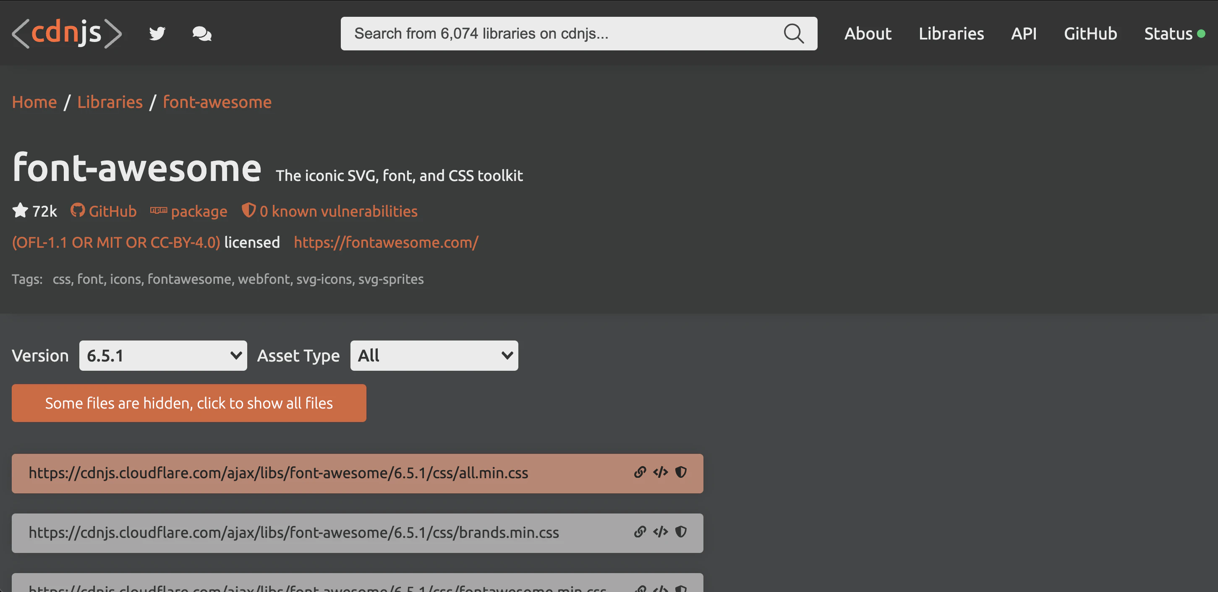Image resolution: width=1218 pixels, height=592 pixels.
Task: Open the community discussion chat icon
Action: (202, 34)
